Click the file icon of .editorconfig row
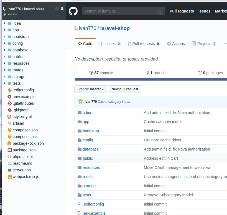 click(x=79, y=204)
